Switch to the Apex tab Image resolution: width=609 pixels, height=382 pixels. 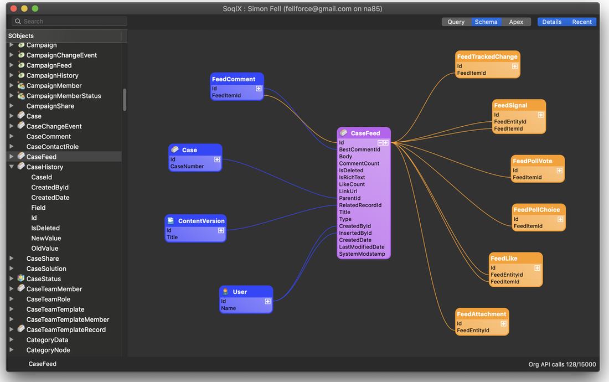516,22
